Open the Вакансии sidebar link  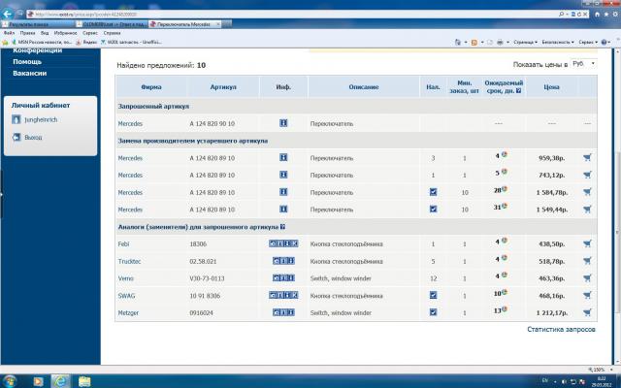(30, 74)
